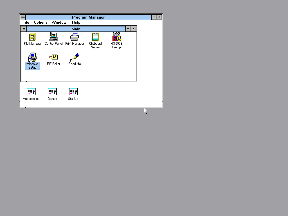Open the Window menu
This screenshot has height=216, width=288.
59,22
